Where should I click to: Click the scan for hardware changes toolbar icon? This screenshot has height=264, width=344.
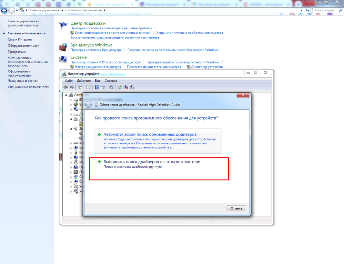pos(111,87)
